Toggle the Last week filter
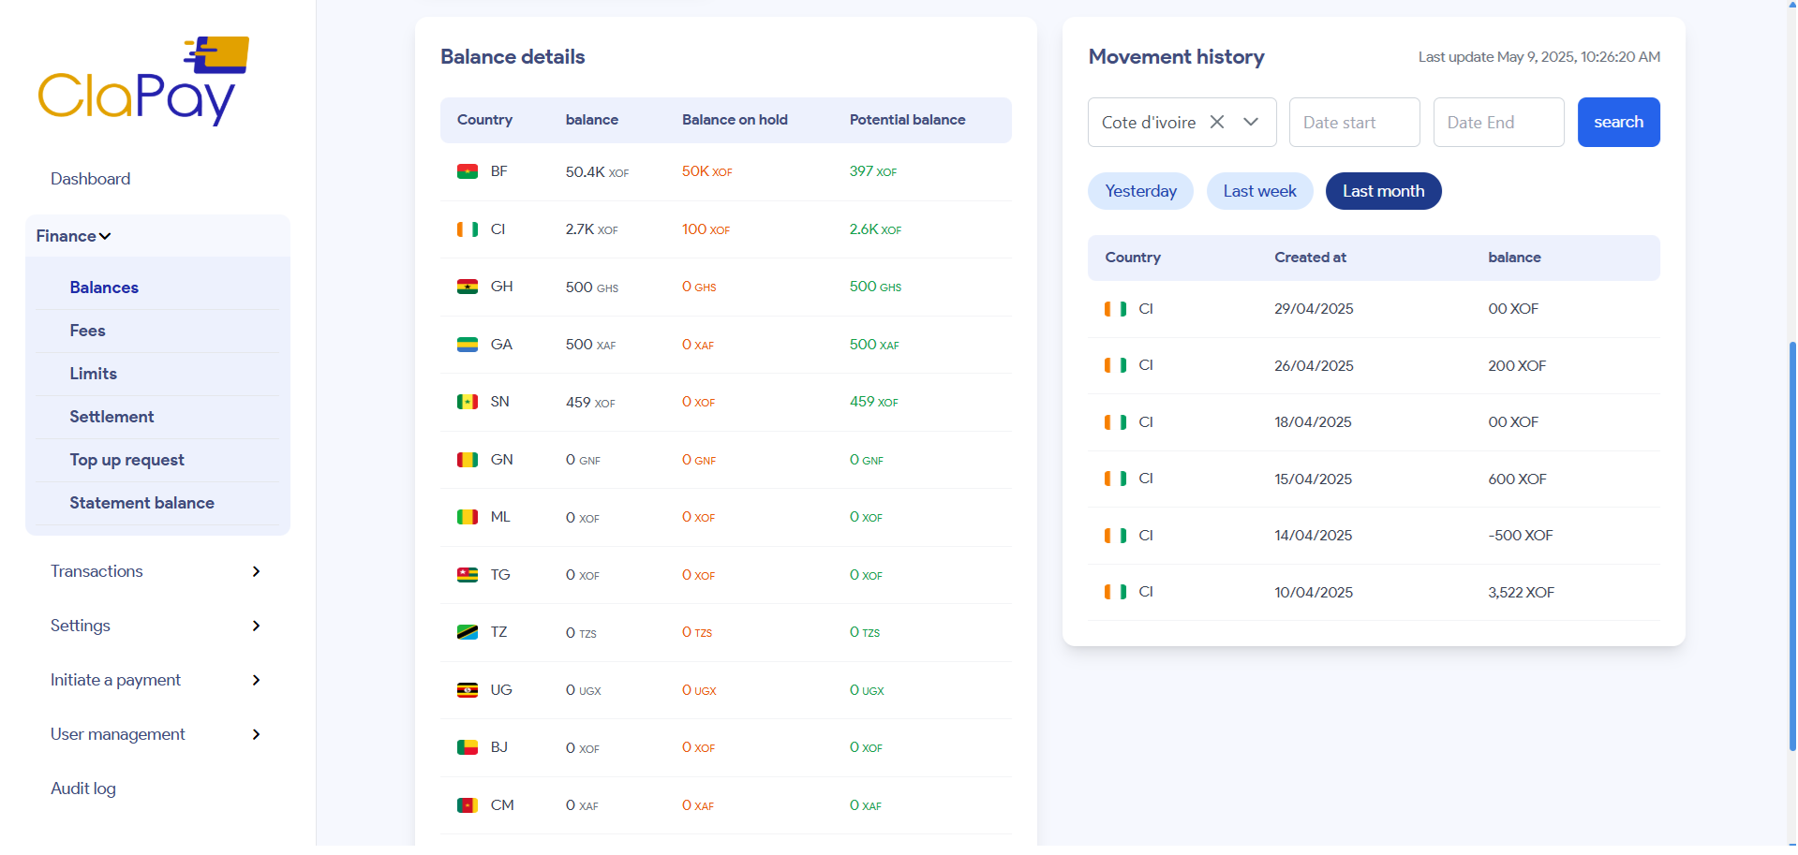This screenshot has height=855, width=1798. tap(1259, 191)
